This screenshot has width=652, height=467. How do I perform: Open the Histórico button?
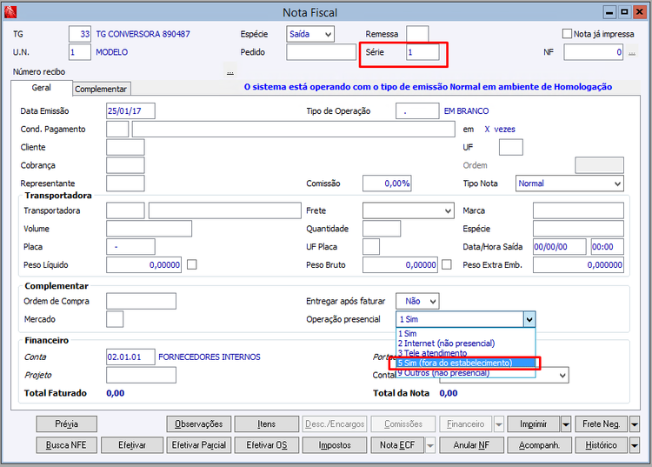(x=602, y=445)
